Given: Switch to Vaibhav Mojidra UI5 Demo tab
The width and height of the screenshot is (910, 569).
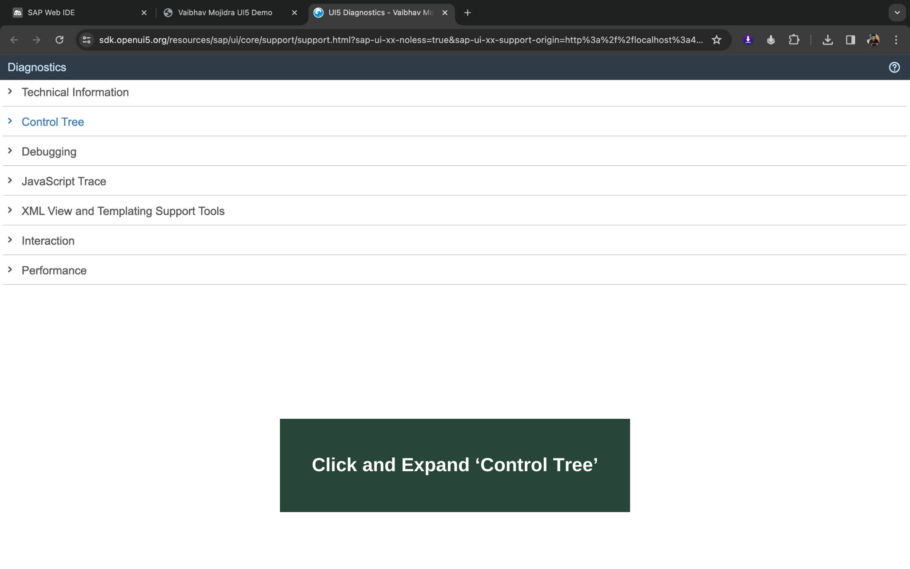Looking at the screenshot, I should tap(225, 12).
